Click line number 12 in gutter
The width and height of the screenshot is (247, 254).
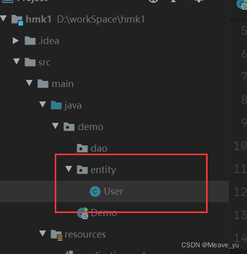240,192
